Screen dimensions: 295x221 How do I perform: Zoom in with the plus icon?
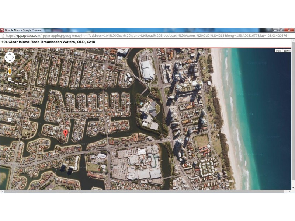[x=9, y=79]
